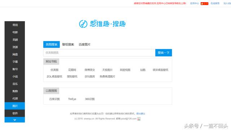Viewport: 231px width, 130px height.
Task: Focus the 优美图搜索 search box
Action: click(99, 53)
